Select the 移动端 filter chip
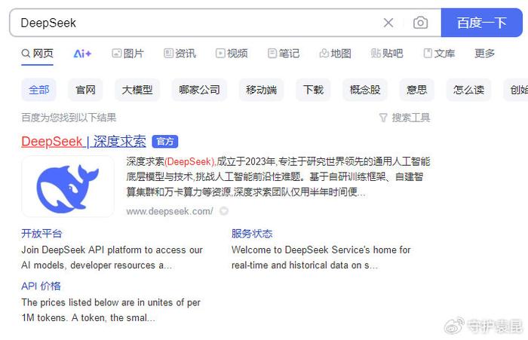This screenshot has height=340, width=528. click(x=261, y=90)
